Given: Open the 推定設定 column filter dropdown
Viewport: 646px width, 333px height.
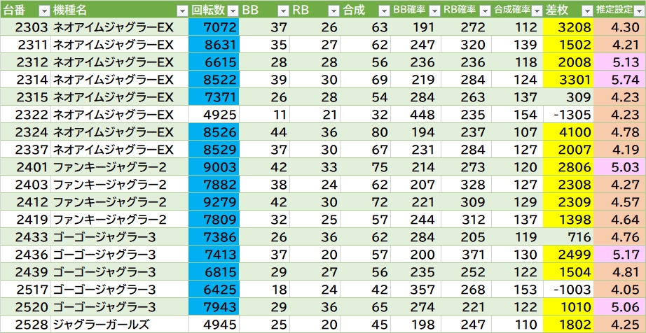Looking at the screenshot, I should pos(638,10).
